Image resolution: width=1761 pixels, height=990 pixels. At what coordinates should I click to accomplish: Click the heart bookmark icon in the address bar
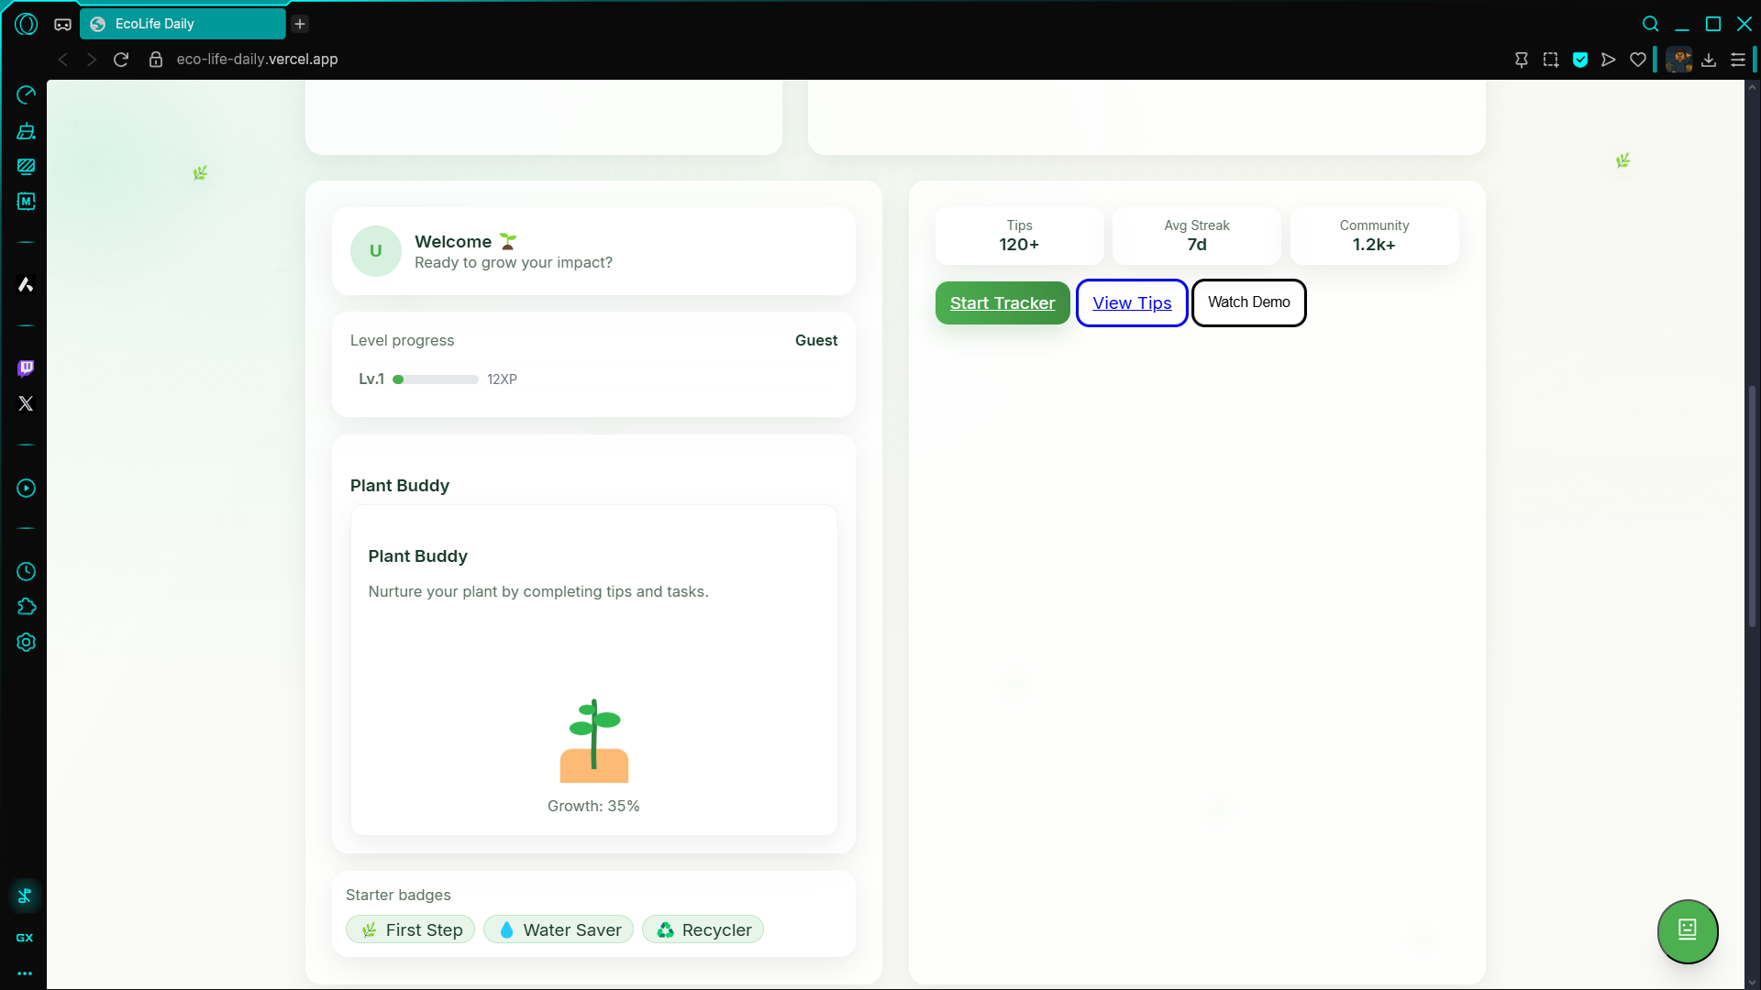(x=1637, y=60)
